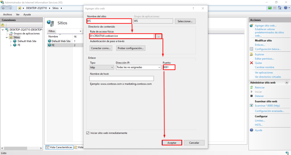Screen dimensions: 291x155
Task: Select the FE globe icon in the tree
Action: click(15, 45)
